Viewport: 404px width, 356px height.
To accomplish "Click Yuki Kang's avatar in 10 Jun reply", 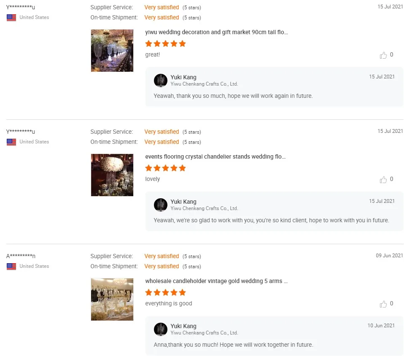I will (161, 329).
